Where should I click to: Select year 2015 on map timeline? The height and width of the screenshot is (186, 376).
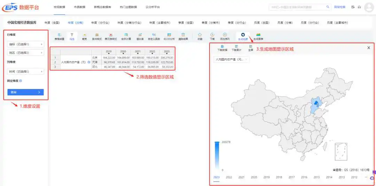pyautogui.click(x=316, y=177)
